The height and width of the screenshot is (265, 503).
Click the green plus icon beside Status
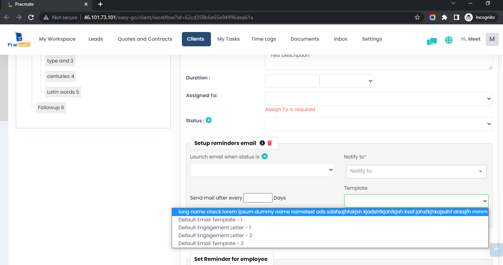[209, 120]
